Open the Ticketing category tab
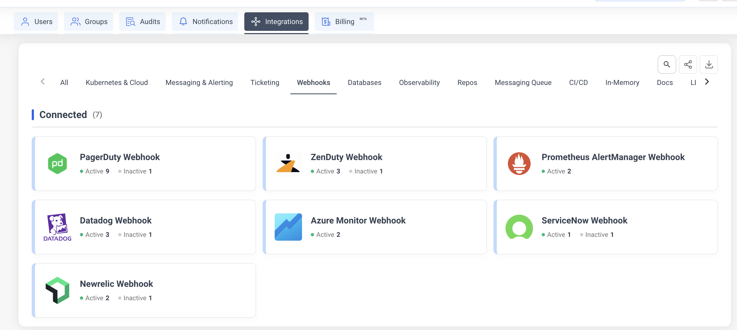Screen dimensions: 737x330 tap(265, 82)
